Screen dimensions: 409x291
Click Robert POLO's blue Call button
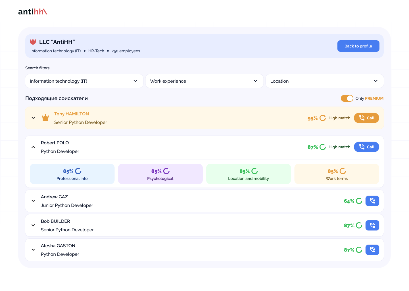coord(366,147)
